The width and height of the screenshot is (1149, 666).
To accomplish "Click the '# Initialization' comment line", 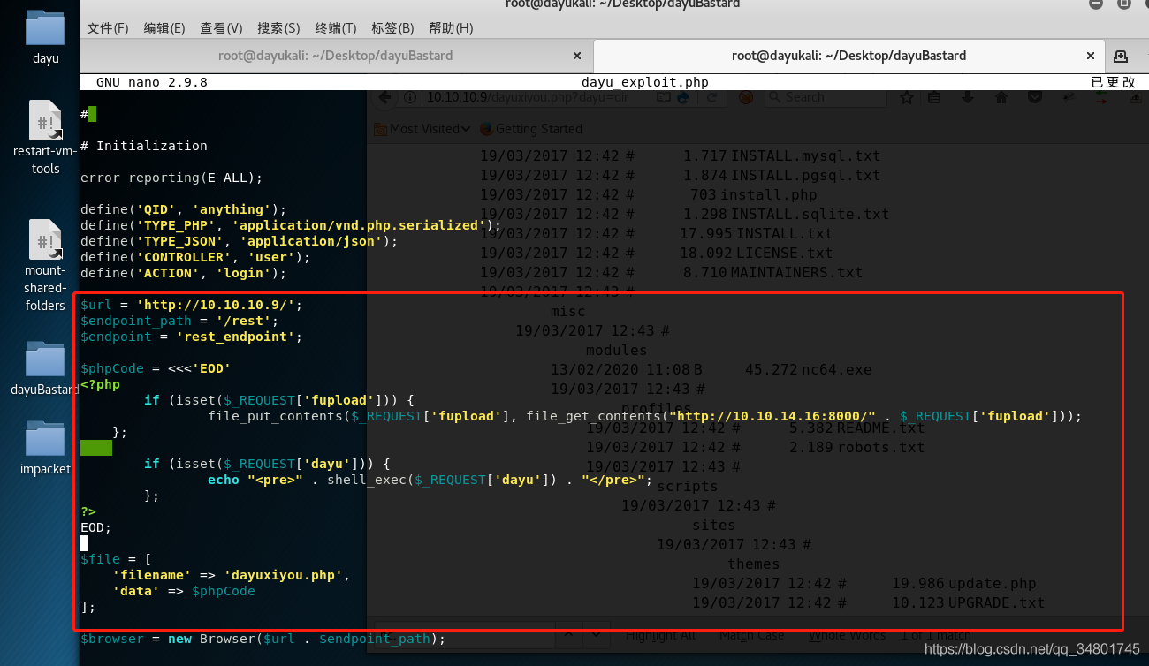I will coord(144,146).
